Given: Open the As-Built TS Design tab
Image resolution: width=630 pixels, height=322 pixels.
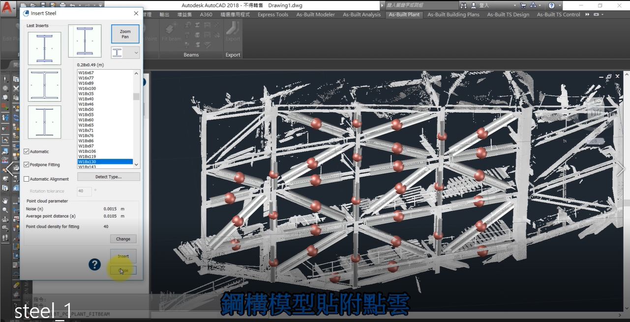Looking at the screenshot, I should 509,15.
